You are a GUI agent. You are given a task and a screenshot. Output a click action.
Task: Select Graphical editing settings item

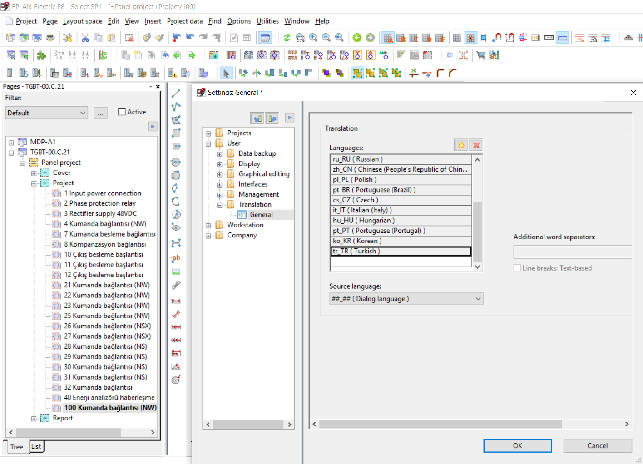(x=264, y=174)
